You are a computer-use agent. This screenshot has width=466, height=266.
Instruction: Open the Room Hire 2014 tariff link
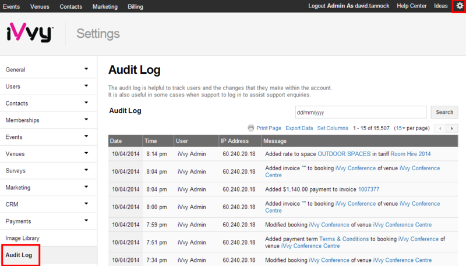(411, 154)
